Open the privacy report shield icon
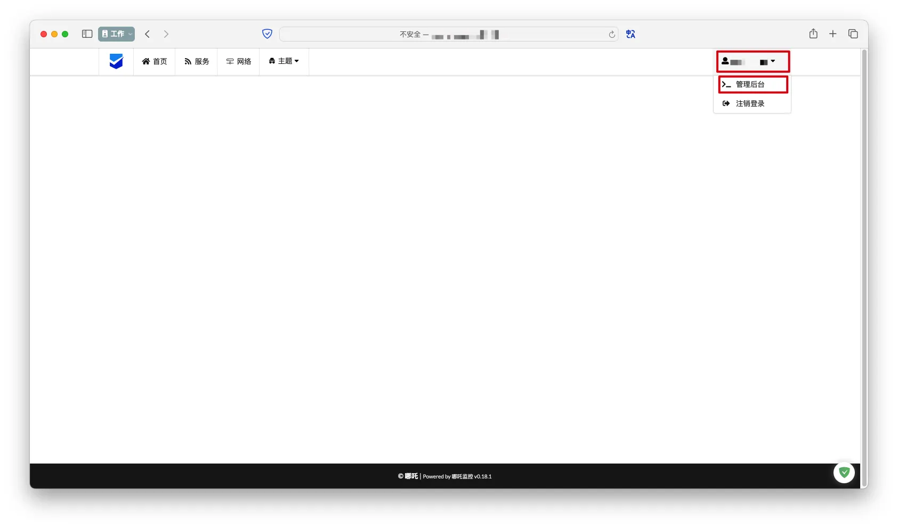 click(x=267, y=34)
